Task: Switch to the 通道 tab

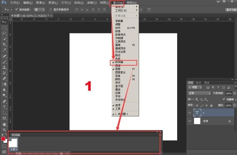Action: coord(206,83)
